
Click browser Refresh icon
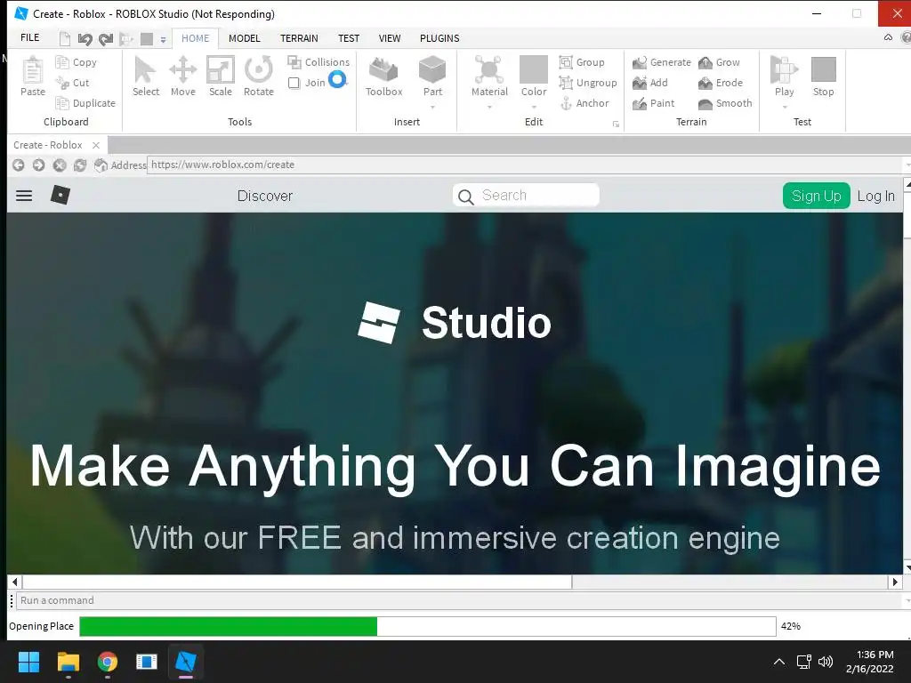pos(79,165)
